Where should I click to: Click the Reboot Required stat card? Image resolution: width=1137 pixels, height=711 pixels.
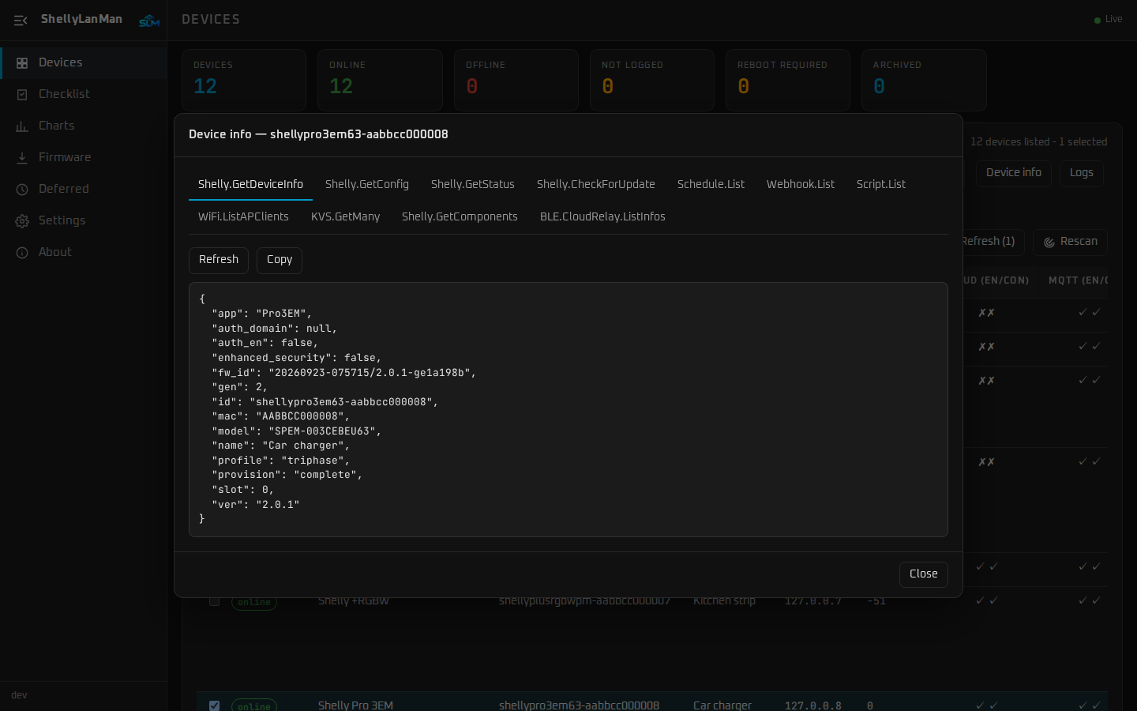(x=788, y=80)
